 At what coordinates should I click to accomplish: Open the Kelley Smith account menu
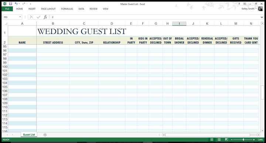pos(249,8)
